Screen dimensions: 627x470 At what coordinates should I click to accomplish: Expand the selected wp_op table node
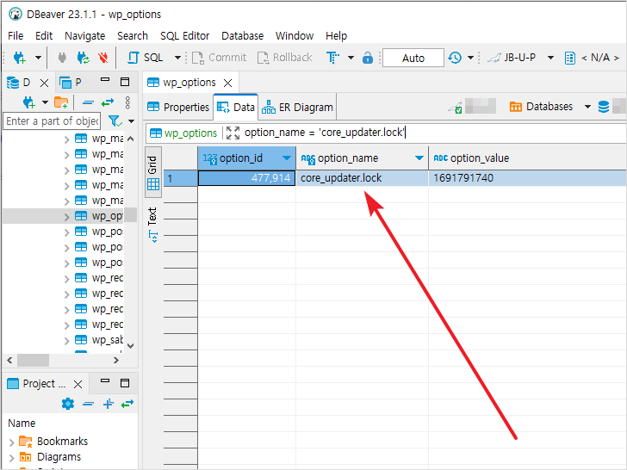click(x=67, y=217)
